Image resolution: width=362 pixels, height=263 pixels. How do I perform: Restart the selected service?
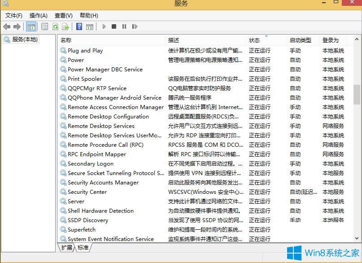[135, 26]
